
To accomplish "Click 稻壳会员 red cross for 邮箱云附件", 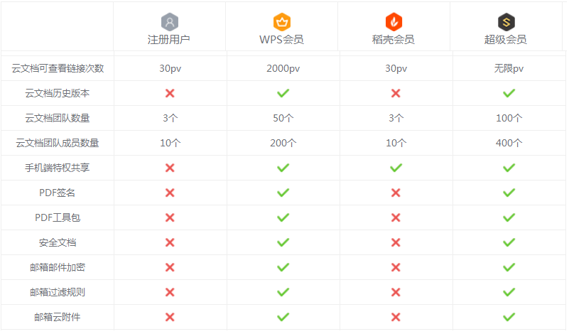I will (396, 317).
